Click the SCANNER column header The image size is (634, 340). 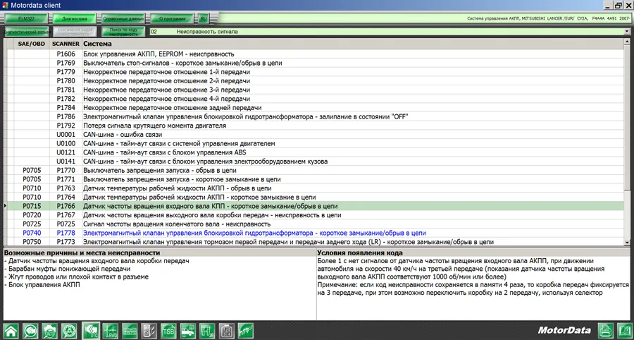point(66,43)
